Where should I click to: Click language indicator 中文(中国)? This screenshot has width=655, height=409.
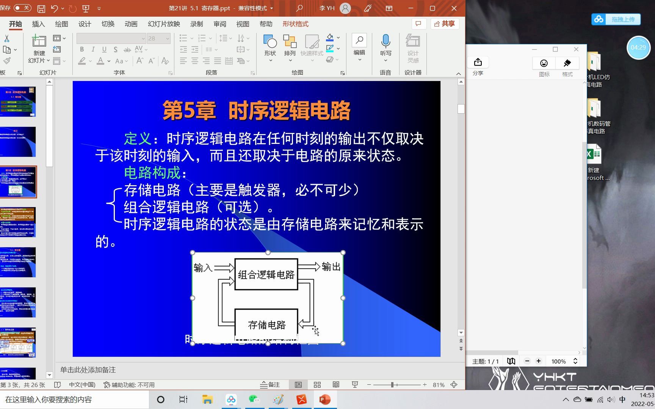82,385
